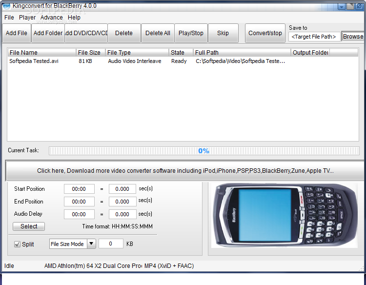Click the MP4 (XviD + FAAC) status text
366x285 pixels.
169,266
